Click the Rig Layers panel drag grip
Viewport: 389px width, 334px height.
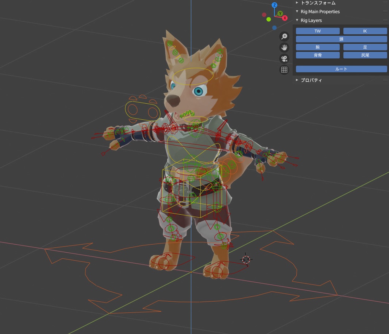point(385,20)
